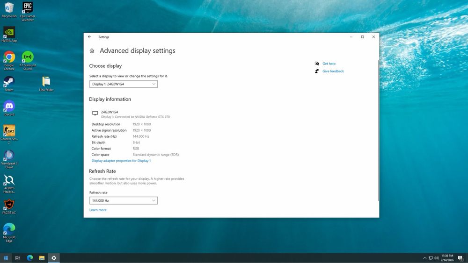Viewport: 468px width, 263px height.
Task: Open Task View on the taskbar
Action: (17, 258)
